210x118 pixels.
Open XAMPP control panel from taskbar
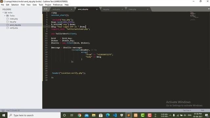point(136,115)
